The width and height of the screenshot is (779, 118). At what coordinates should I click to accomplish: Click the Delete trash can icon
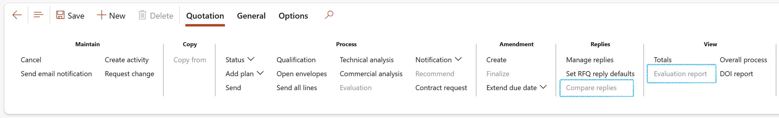(142, 15)
